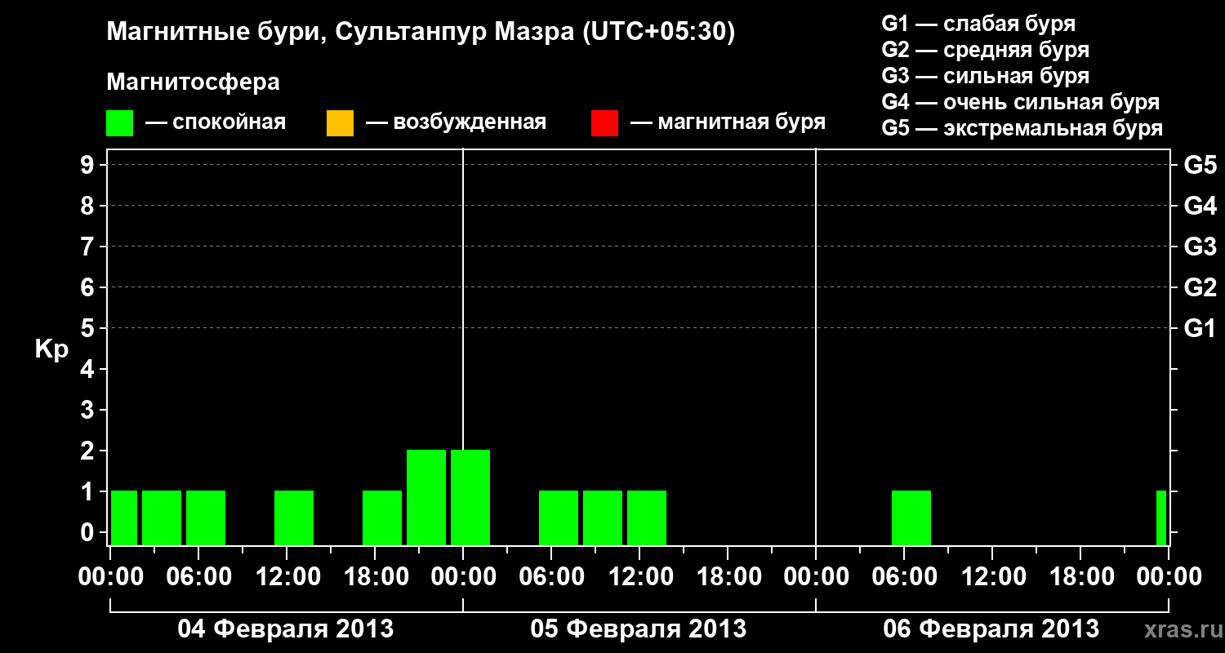Image resolution: width=1225 pixels, height=653 pixels.
Task: Click the '— магнитная буря' legend label
Action: point(728,122)
